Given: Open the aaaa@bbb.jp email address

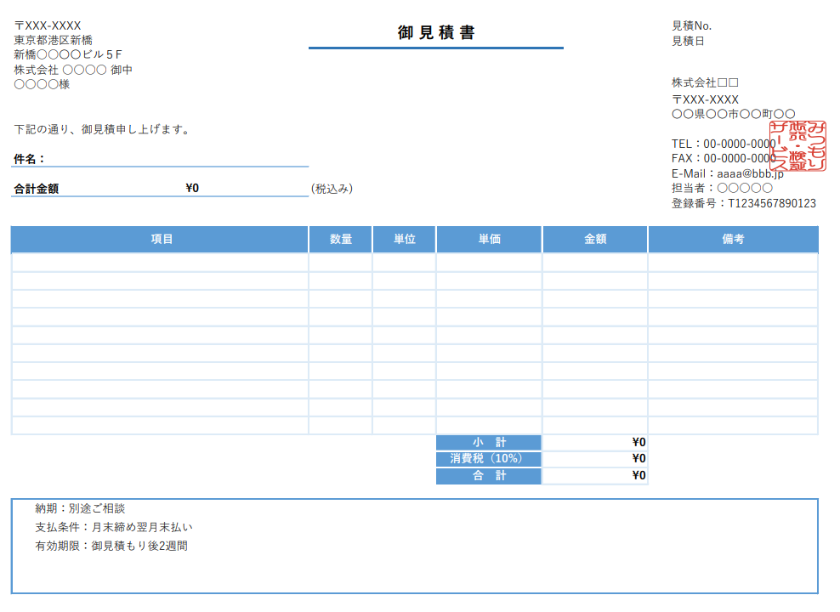Looking at the screenshot, I should click(x=750, y=173).
